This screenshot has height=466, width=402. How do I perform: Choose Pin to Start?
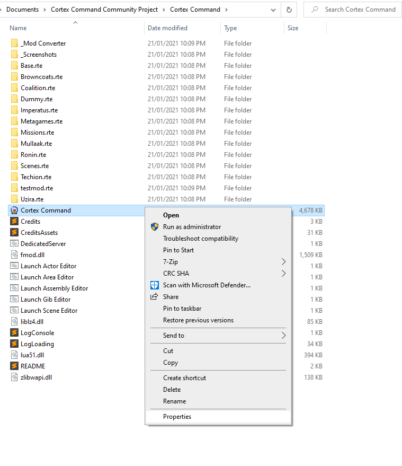[218, 250]
